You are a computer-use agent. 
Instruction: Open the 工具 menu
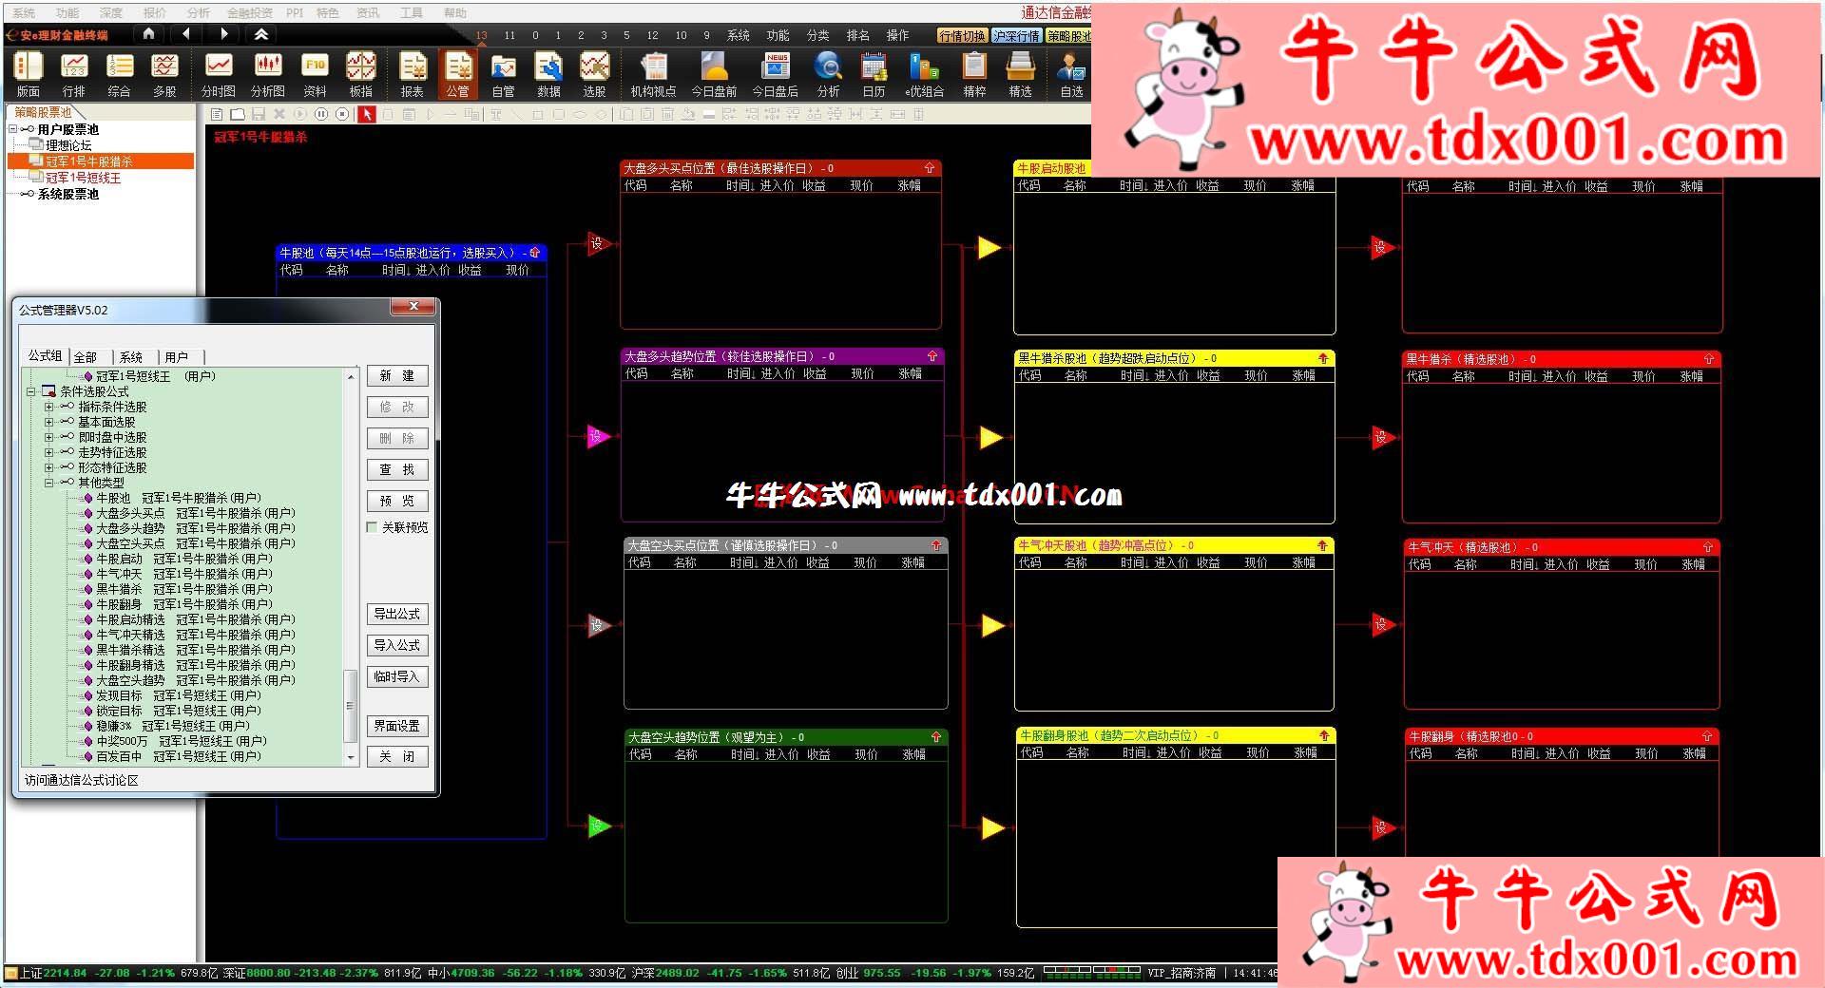coord(411,12)
